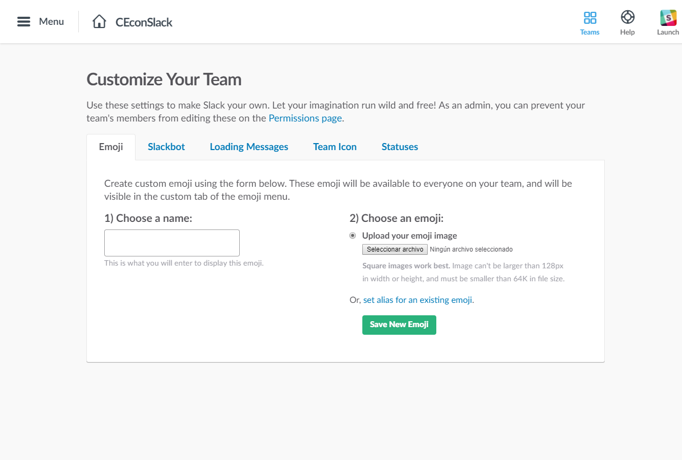This screenshot has height=460, width=682.
Task: Click the Menu text label in header
Action: point(51,22)
